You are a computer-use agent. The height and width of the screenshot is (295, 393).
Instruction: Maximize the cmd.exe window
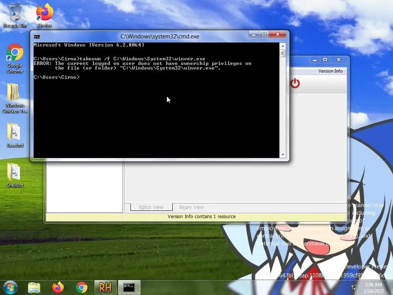coord(264,34)
